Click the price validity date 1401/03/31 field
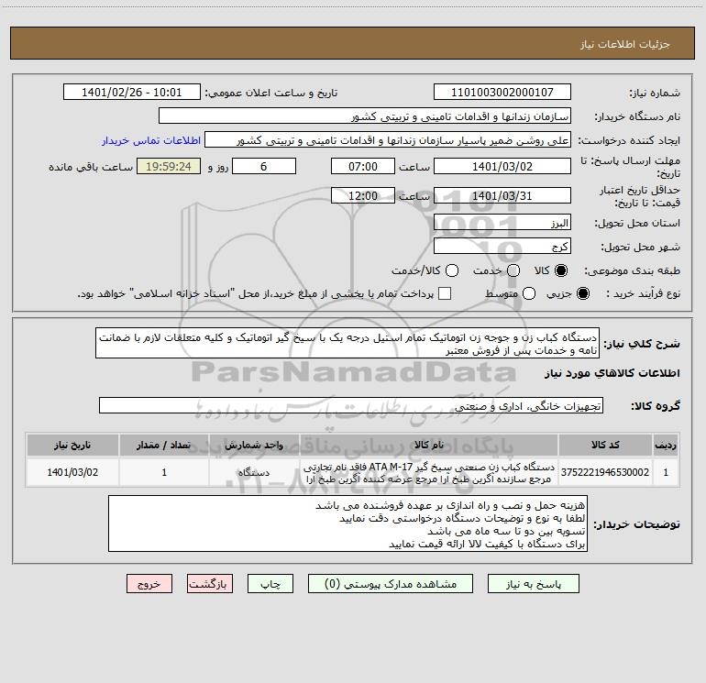 point(502,195)
